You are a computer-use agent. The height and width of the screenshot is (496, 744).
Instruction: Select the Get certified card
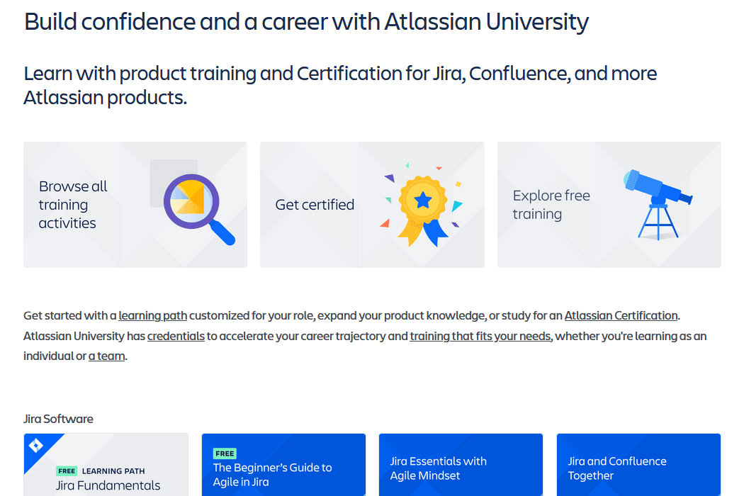[x=372, y=204]
